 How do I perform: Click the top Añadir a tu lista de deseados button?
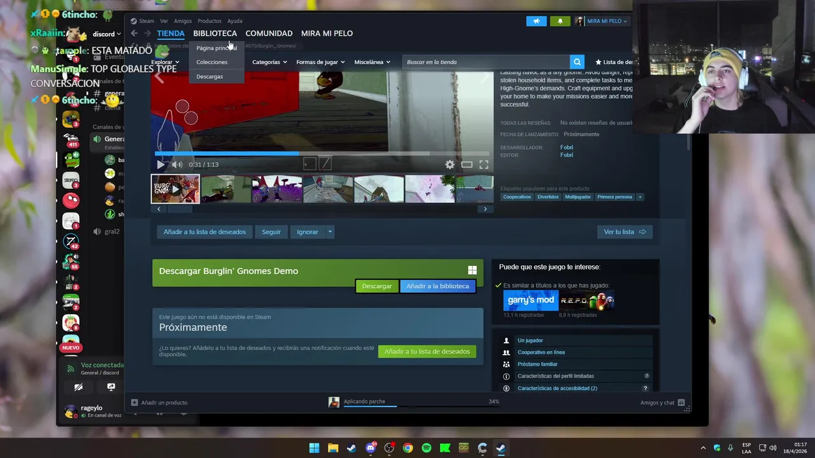click(204, 232)
